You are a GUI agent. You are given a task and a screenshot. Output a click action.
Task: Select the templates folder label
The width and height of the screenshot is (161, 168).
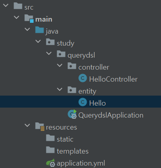tap(73, 152)
